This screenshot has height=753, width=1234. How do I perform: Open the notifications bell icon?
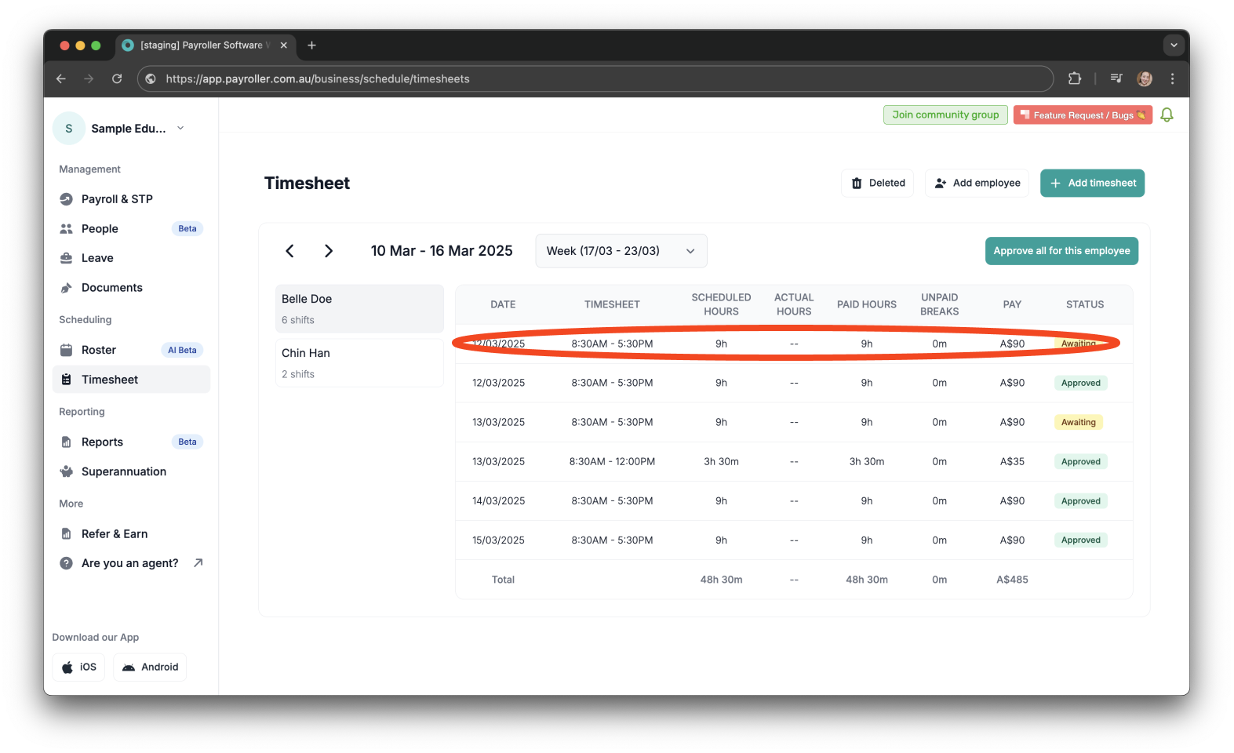tap(1167, 115)
